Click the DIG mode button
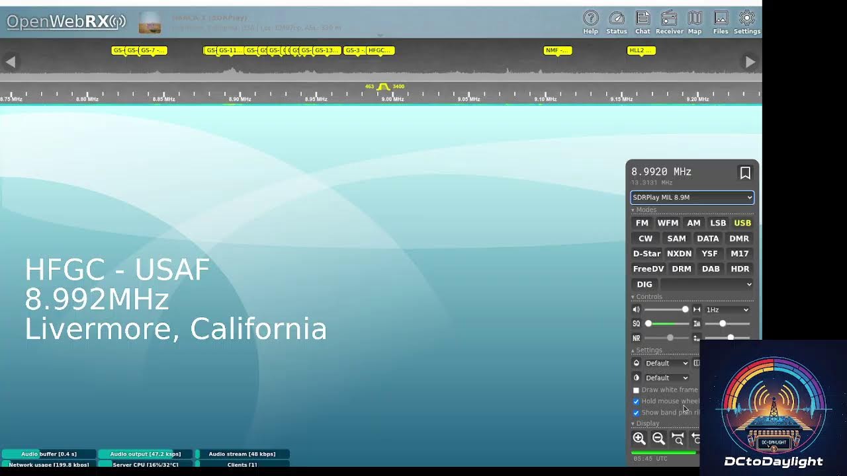The height and width of the screenshot is (476, 847). point(645,284)
